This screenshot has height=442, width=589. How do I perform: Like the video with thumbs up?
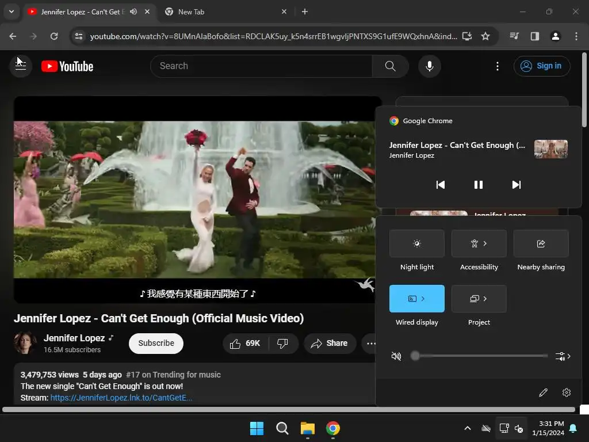point(246,343)
